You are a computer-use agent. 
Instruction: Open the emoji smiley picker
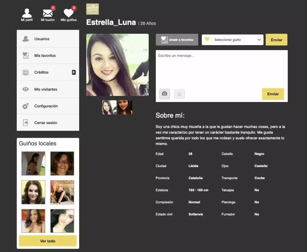[179, 94]
